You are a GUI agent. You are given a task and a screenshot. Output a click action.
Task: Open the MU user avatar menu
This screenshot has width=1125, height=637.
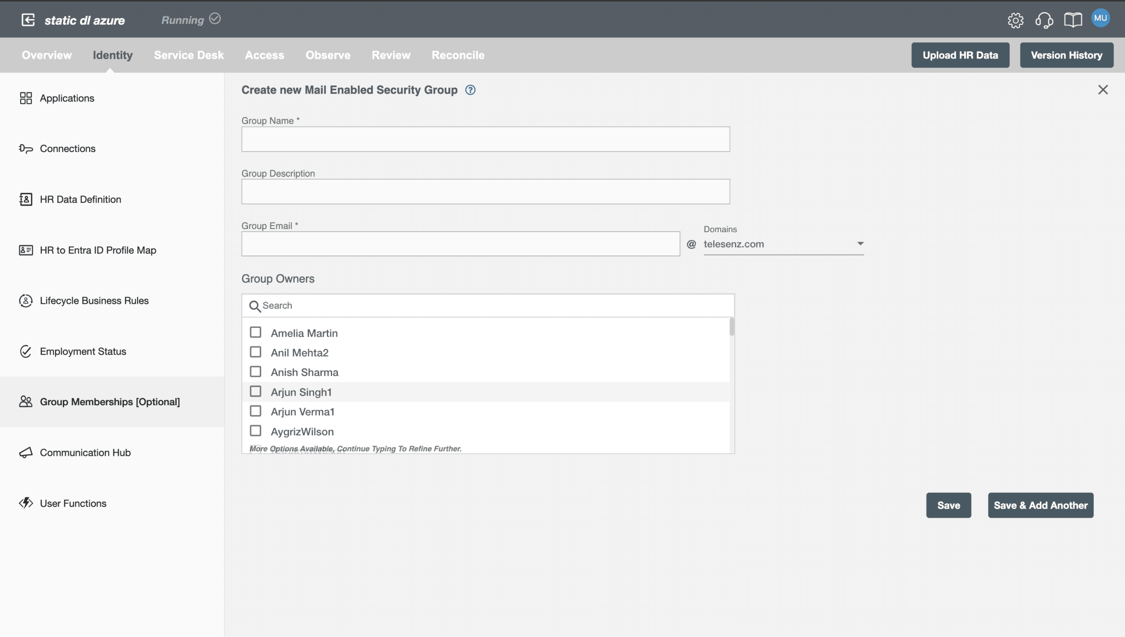point(1100,18)
